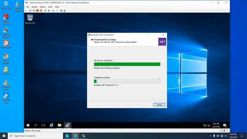
Task: Minimize the .NET Framework setup dialog
Action: pos(149,35)
